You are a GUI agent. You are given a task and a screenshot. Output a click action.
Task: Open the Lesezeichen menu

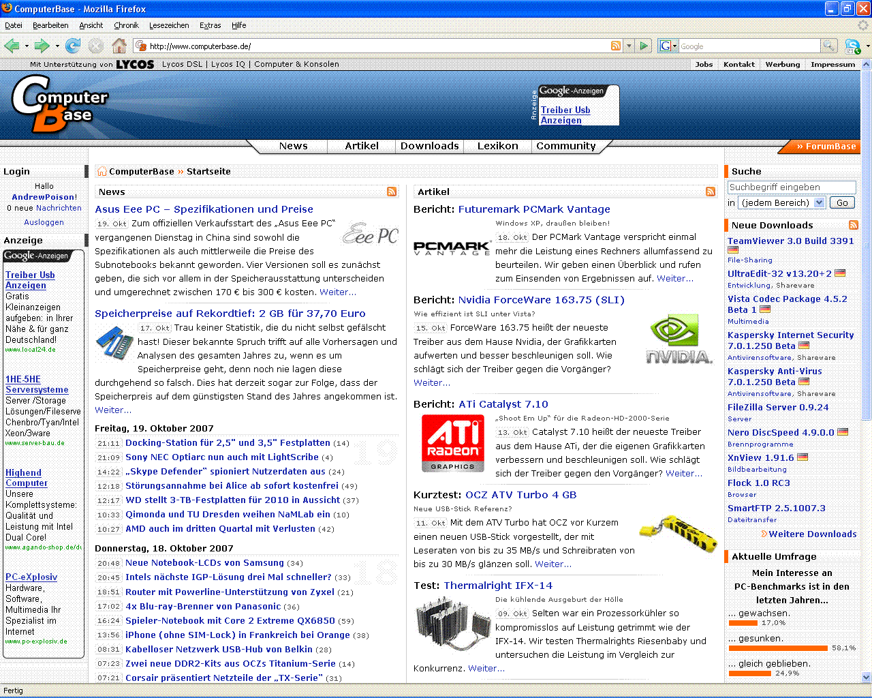[x=169, y=25]
